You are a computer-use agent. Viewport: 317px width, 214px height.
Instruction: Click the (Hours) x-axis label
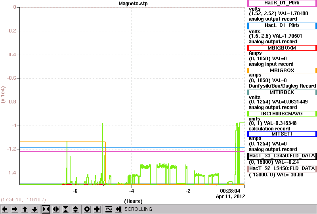(133, 201)
